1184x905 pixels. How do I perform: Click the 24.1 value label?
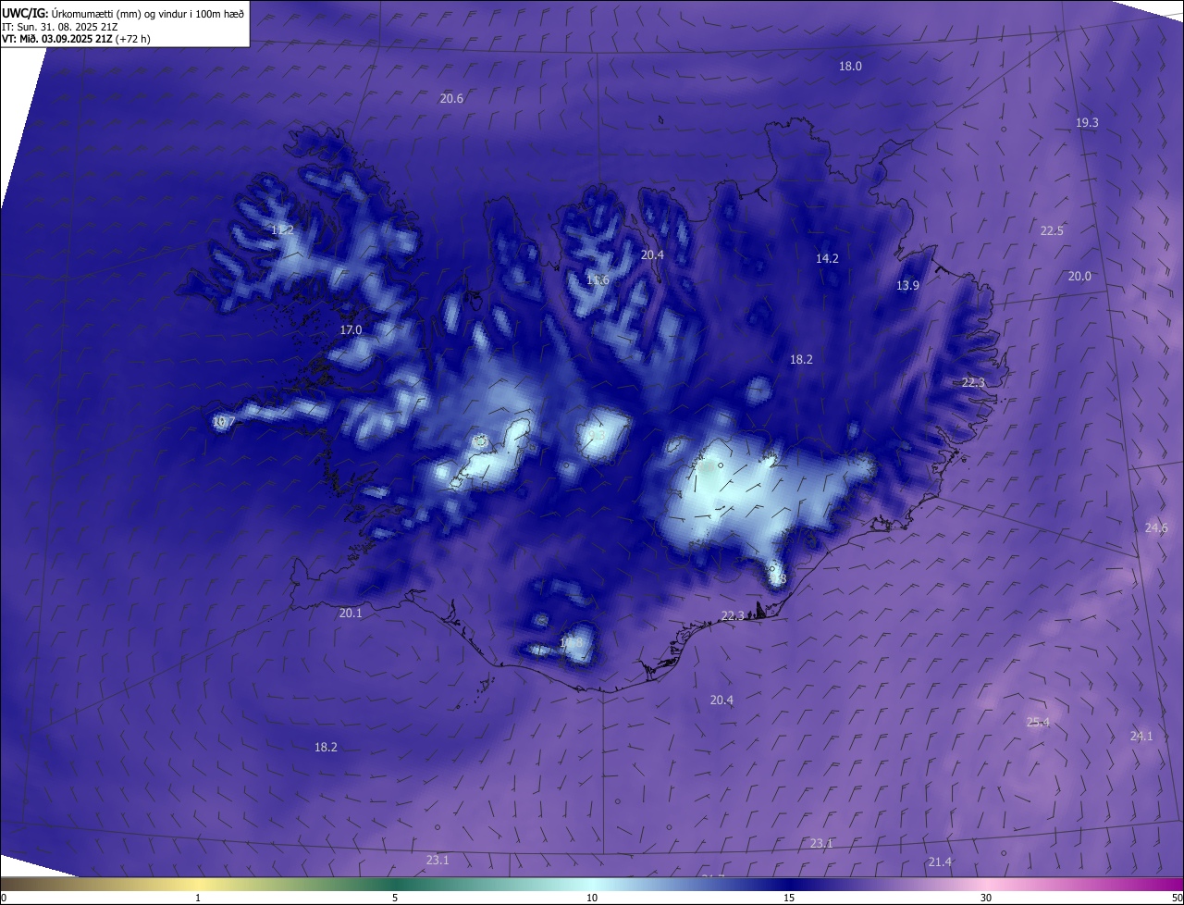[1141, 737]
